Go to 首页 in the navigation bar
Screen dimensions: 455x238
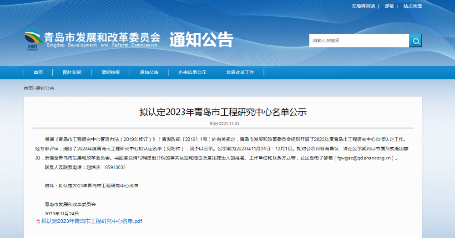tap(38, 72)
